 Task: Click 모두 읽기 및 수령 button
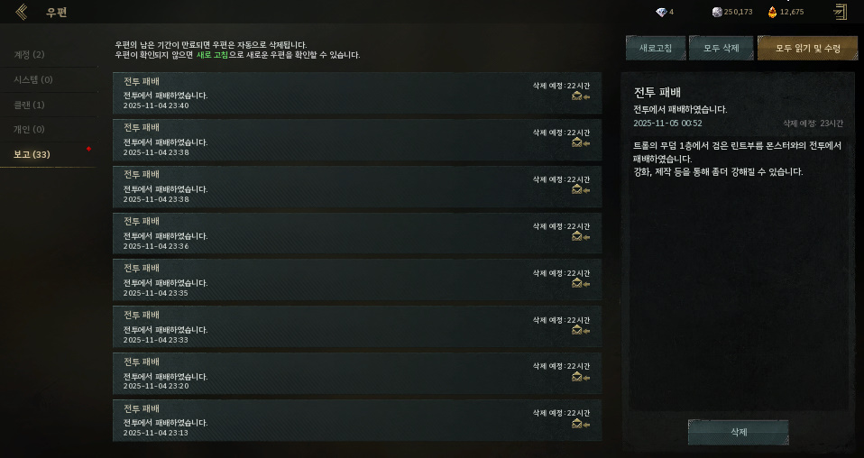tap(808, 48)
